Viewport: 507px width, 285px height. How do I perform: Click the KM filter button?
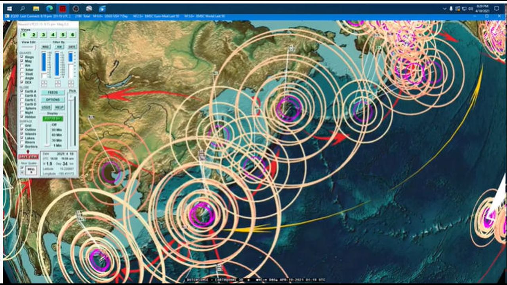[x=59, y=47]
